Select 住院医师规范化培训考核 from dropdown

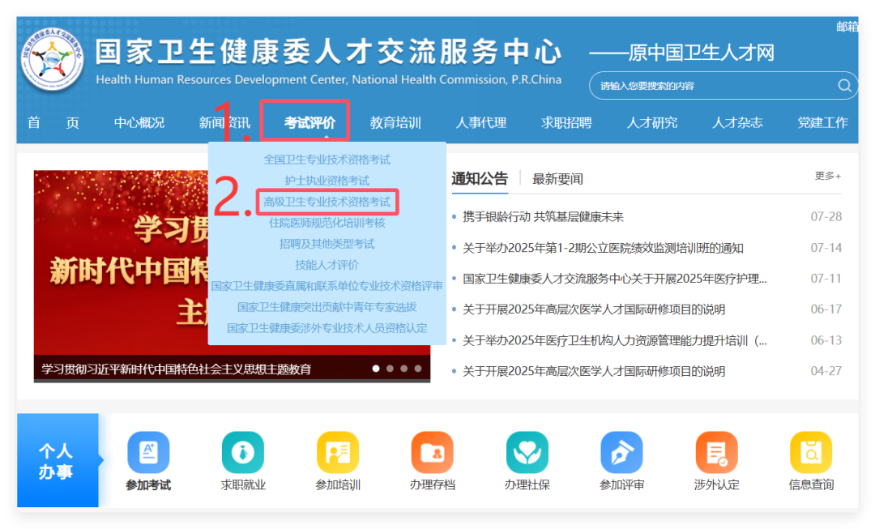327,223
